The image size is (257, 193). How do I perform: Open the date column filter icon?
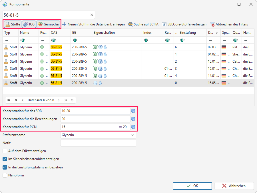click(x=217, y=33)
